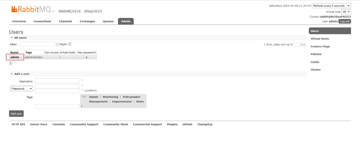Set the None tag
Image resolution: width=360 pixels, height=165 pixels.
coord(140,101)
